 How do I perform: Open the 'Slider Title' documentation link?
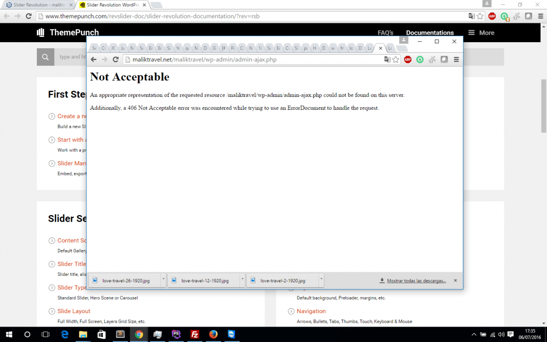[x=72, y=264]
